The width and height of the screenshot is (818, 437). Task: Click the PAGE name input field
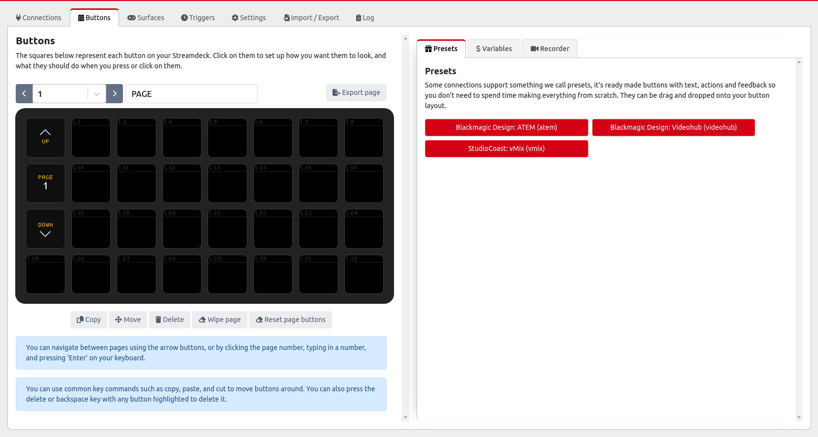[x=191, y=94]
